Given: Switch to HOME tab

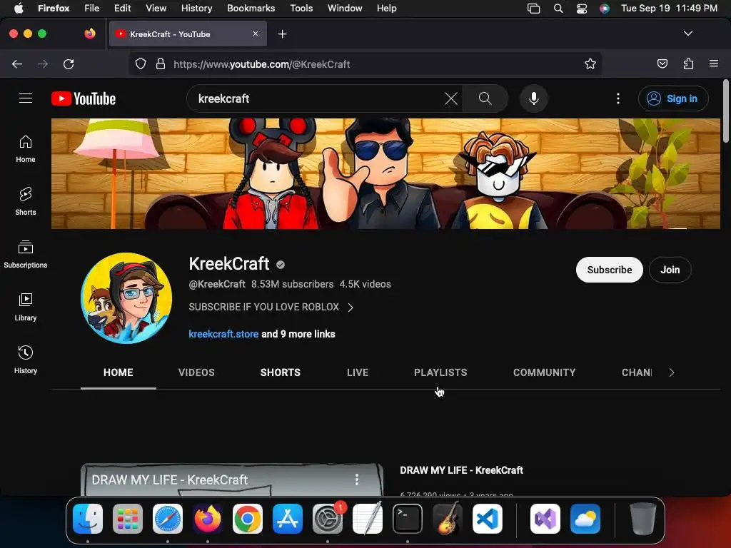Looking at the screenshot, I should click(119, 372).
